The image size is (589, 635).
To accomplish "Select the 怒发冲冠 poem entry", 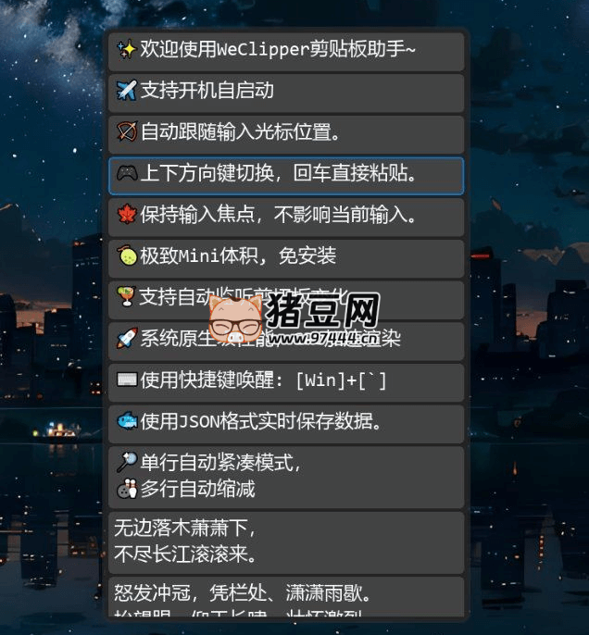I will tap(286, 597).
